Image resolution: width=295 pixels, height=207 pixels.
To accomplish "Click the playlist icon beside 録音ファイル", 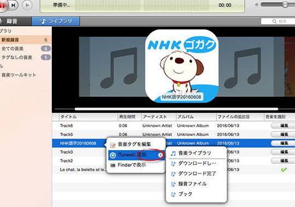I will [173, 184].
